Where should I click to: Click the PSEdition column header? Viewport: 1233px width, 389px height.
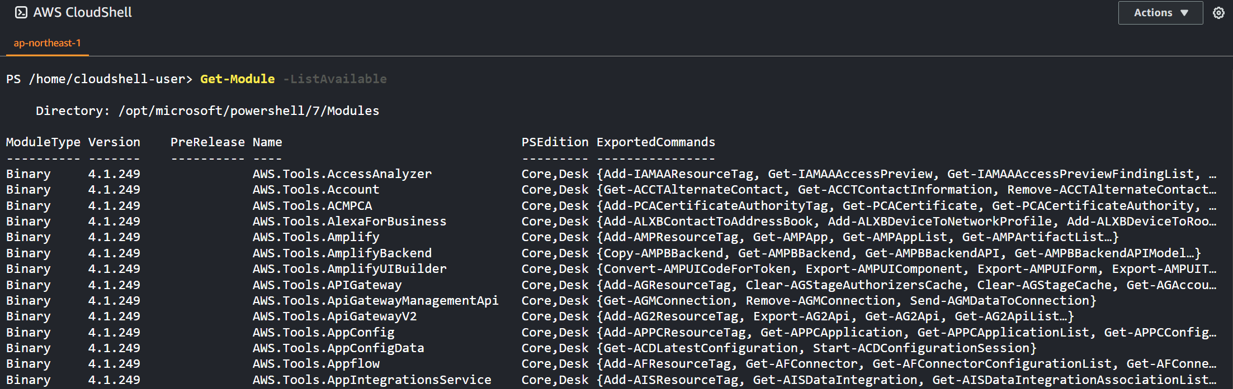click(x=555, y=142)
